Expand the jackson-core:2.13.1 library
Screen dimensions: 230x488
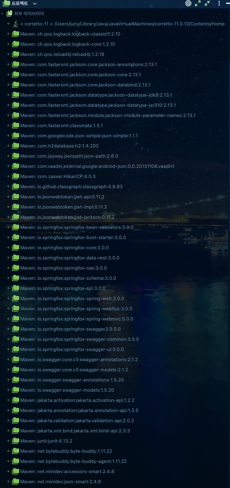(8, 74)
